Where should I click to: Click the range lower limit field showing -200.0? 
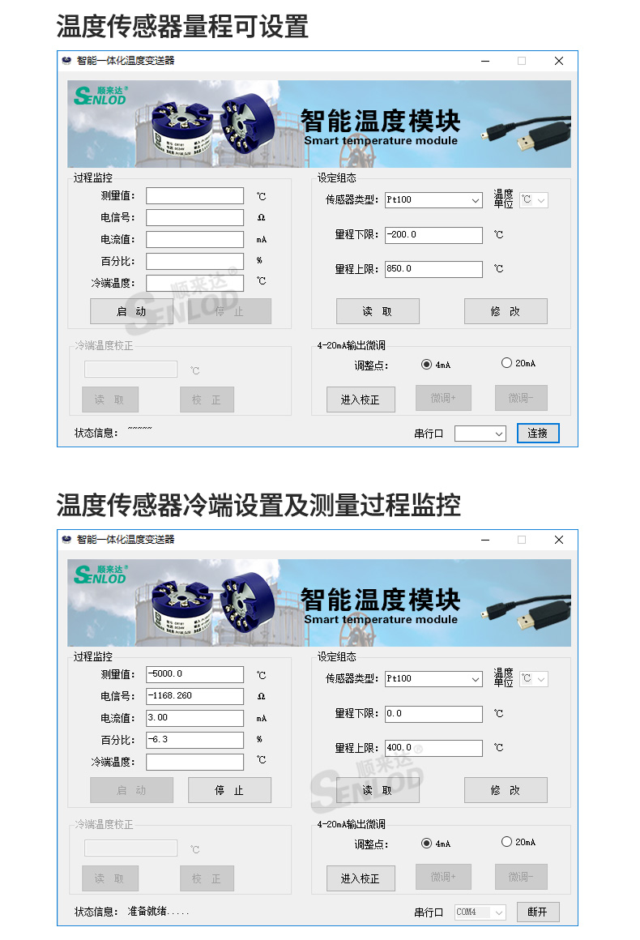pos(433,235)
